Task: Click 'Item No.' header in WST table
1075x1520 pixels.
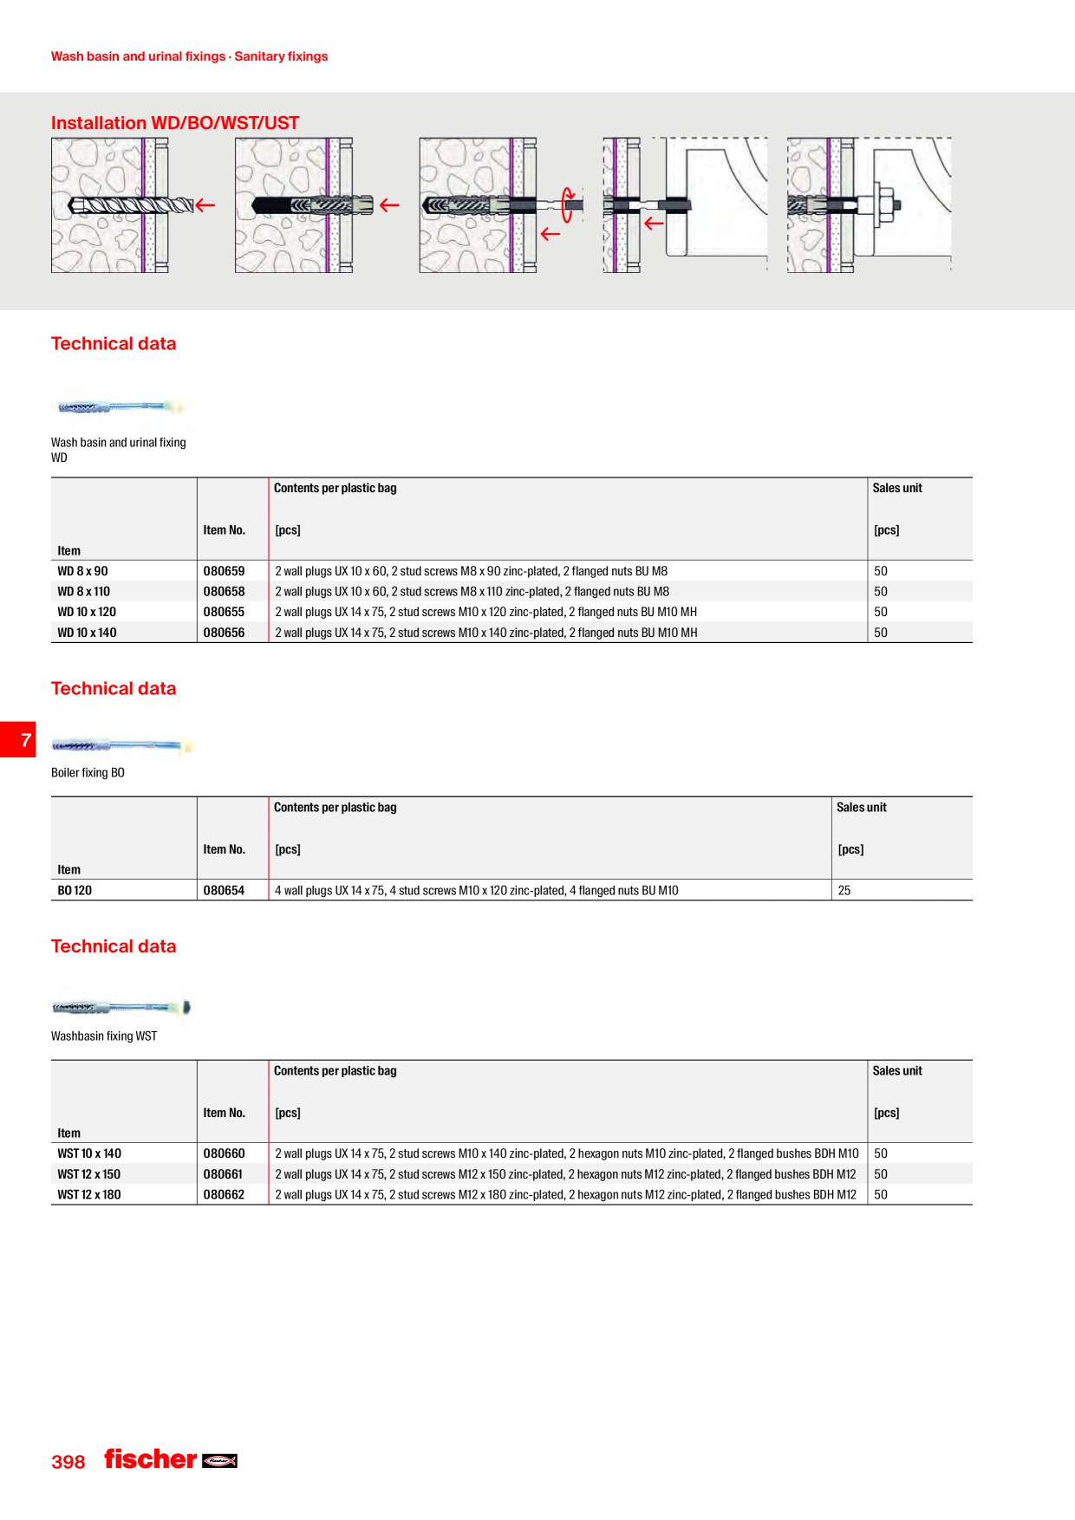Action: (x=225, y=1114)
